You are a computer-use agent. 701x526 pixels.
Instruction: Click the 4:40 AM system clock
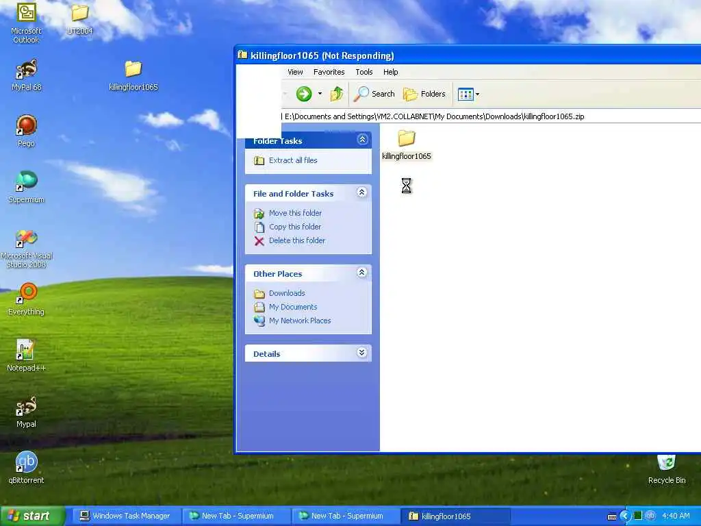click(x=676, y=516)
